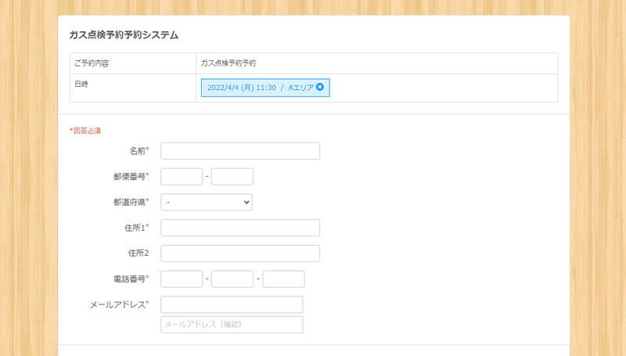The width and height of the screenshot is (626, 356).
Task: Click the first 電話番号 box
Action: [181, 279]
